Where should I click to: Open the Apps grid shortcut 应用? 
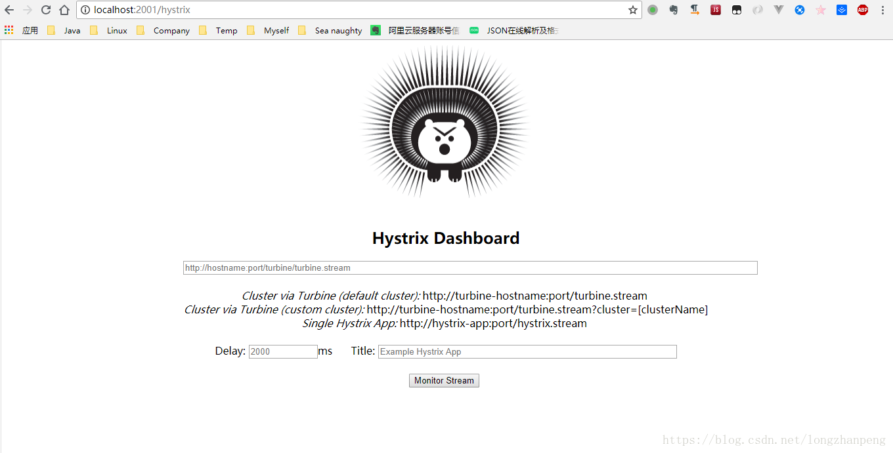(x=21, y=30)
